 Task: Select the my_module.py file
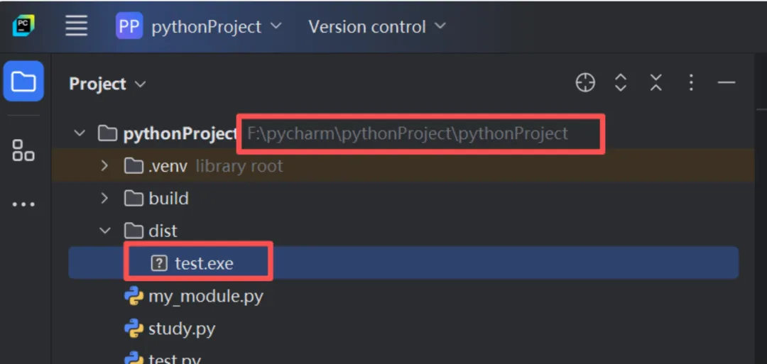pos(205,296)
